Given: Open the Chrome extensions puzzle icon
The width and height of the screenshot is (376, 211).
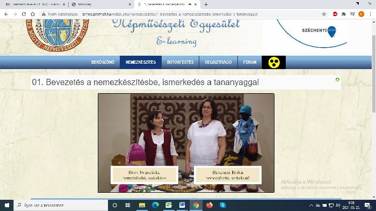Looking at the screenshot, I should coord(344,14).
